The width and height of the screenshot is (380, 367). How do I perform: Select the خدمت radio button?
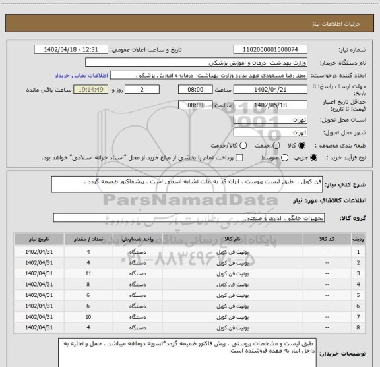[276, 146]
